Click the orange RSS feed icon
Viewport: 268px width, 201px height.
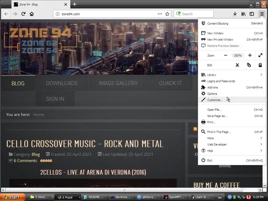tap(195, 129)
